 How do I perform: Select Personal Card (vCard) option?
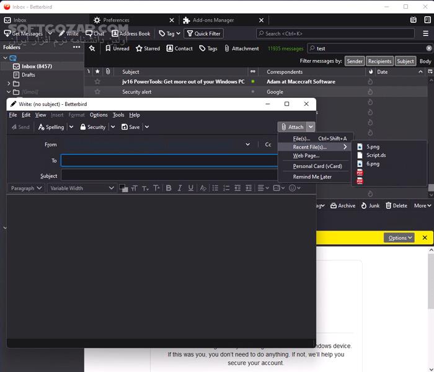pyautogui.click(x=316, y=166)
